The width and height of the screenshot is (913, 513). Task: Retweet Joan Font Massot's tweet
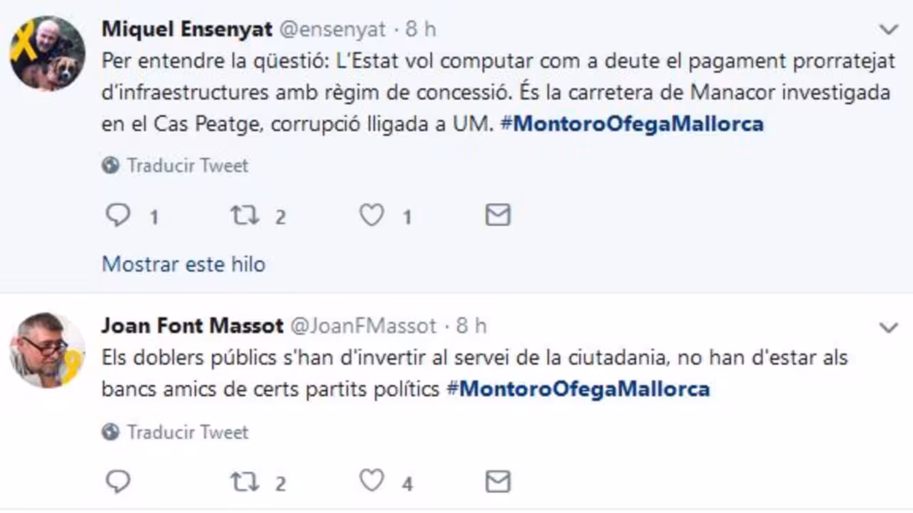pos(245,482)
